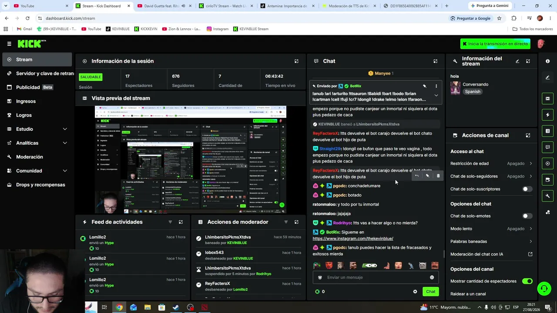Toggle the wrench stream info widget in right sidebar
The height and width of the screenshot is (313, 557).
coord(547,196)
